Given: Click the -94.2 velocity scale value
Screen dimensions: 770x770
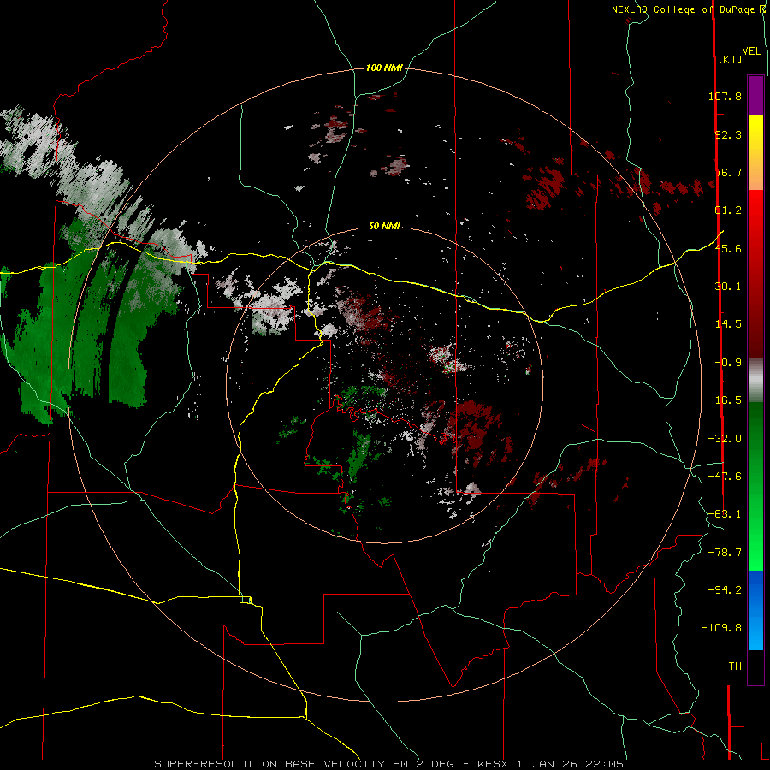Looking at the screenshot, I should (725, 590).
